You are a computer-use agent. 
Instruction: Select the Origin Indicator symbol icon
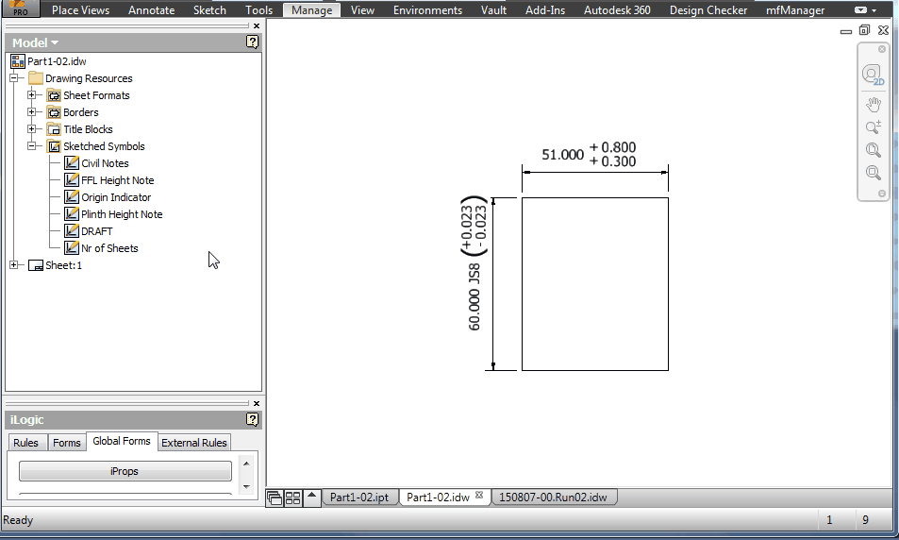71,196
